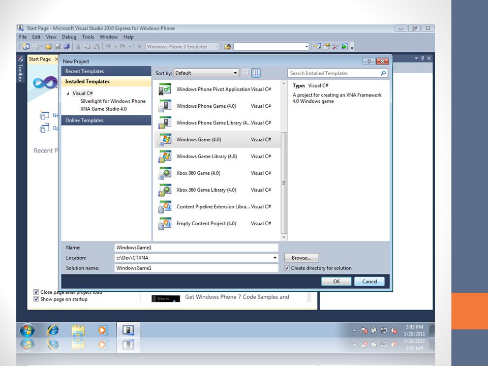This screenshot has width=488, height=366.
Task: Switch to small icons view in dialog
Action: pos(246,73)
